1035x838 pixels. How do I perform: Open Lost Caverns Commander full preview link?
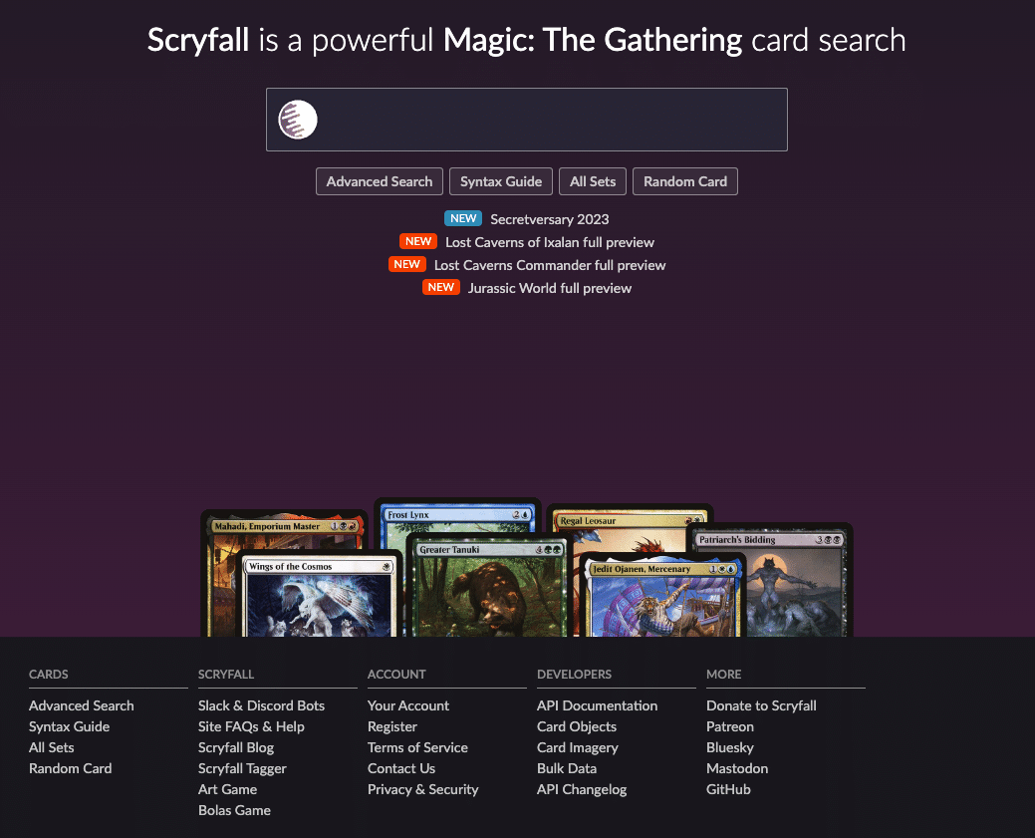550,265
